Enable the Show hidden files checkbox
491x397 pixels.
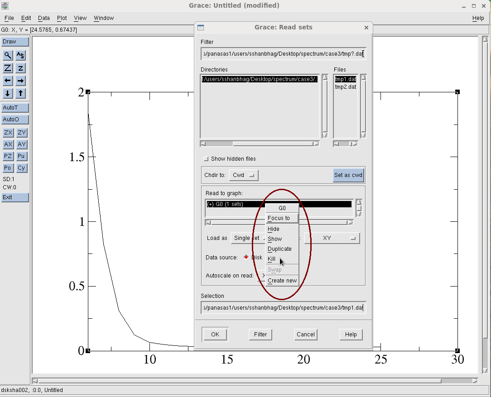[206, 158]
